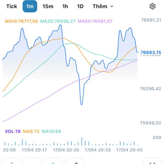Click the 249 volume axis label

tap(157, 137)
